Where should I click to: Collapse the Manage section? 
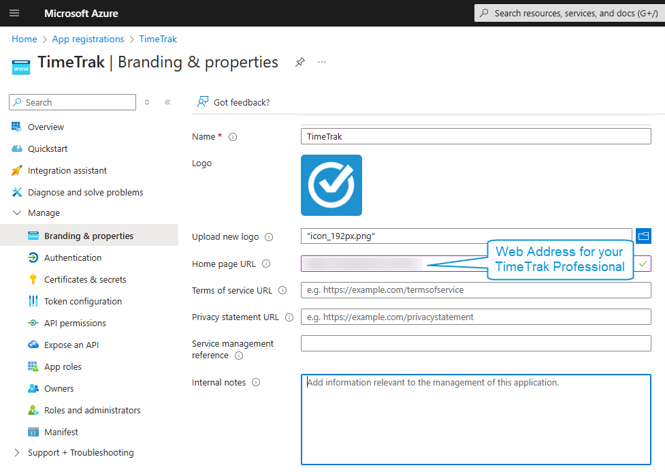[17, 213]
